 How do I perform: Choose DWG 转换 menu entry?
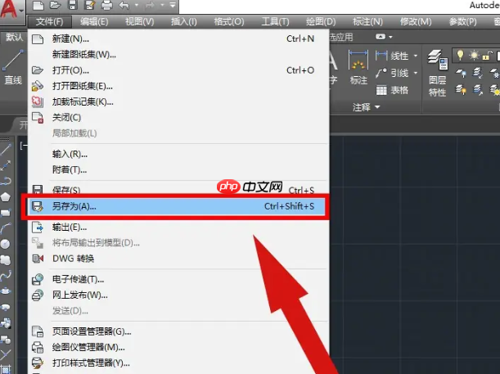pos(178,259)
